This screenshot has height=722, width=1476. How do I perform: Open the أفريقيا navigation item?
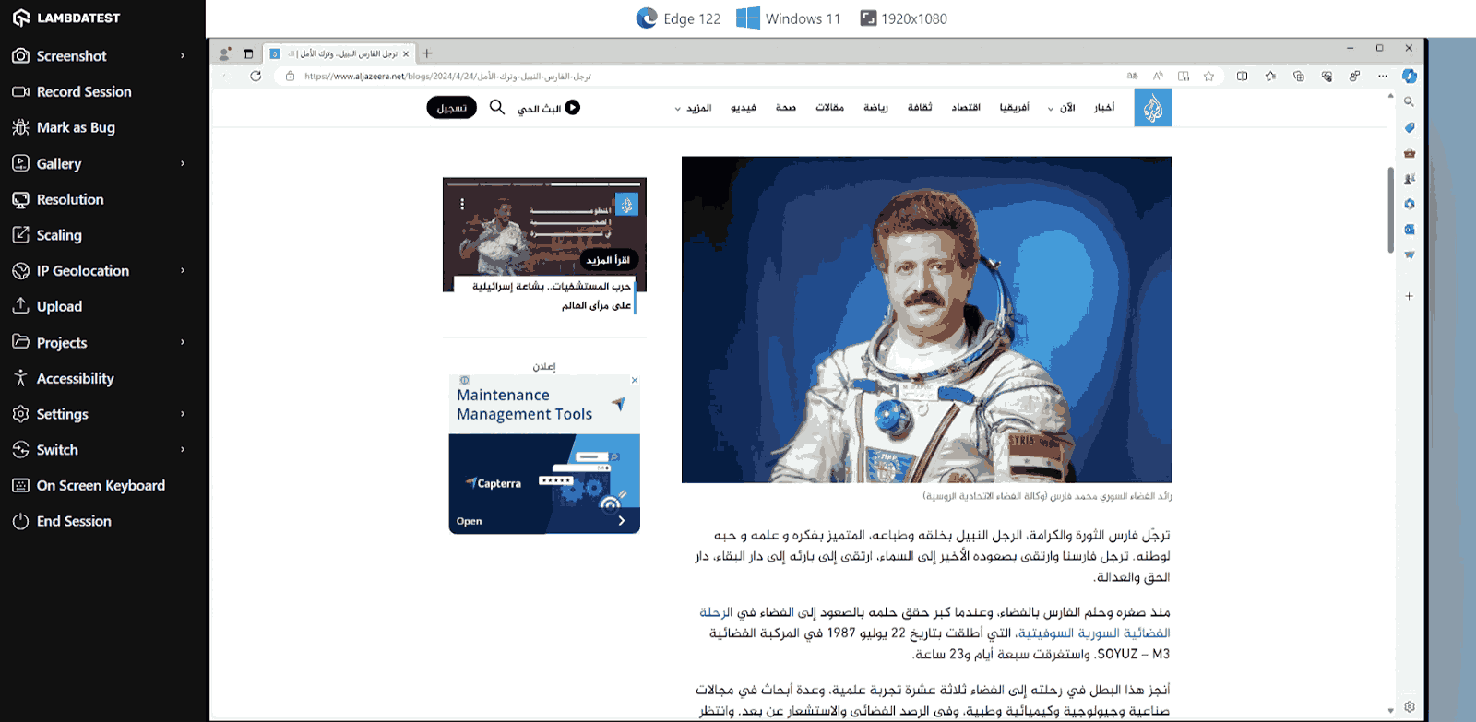pyautogui.click(x=1015, y=108)
